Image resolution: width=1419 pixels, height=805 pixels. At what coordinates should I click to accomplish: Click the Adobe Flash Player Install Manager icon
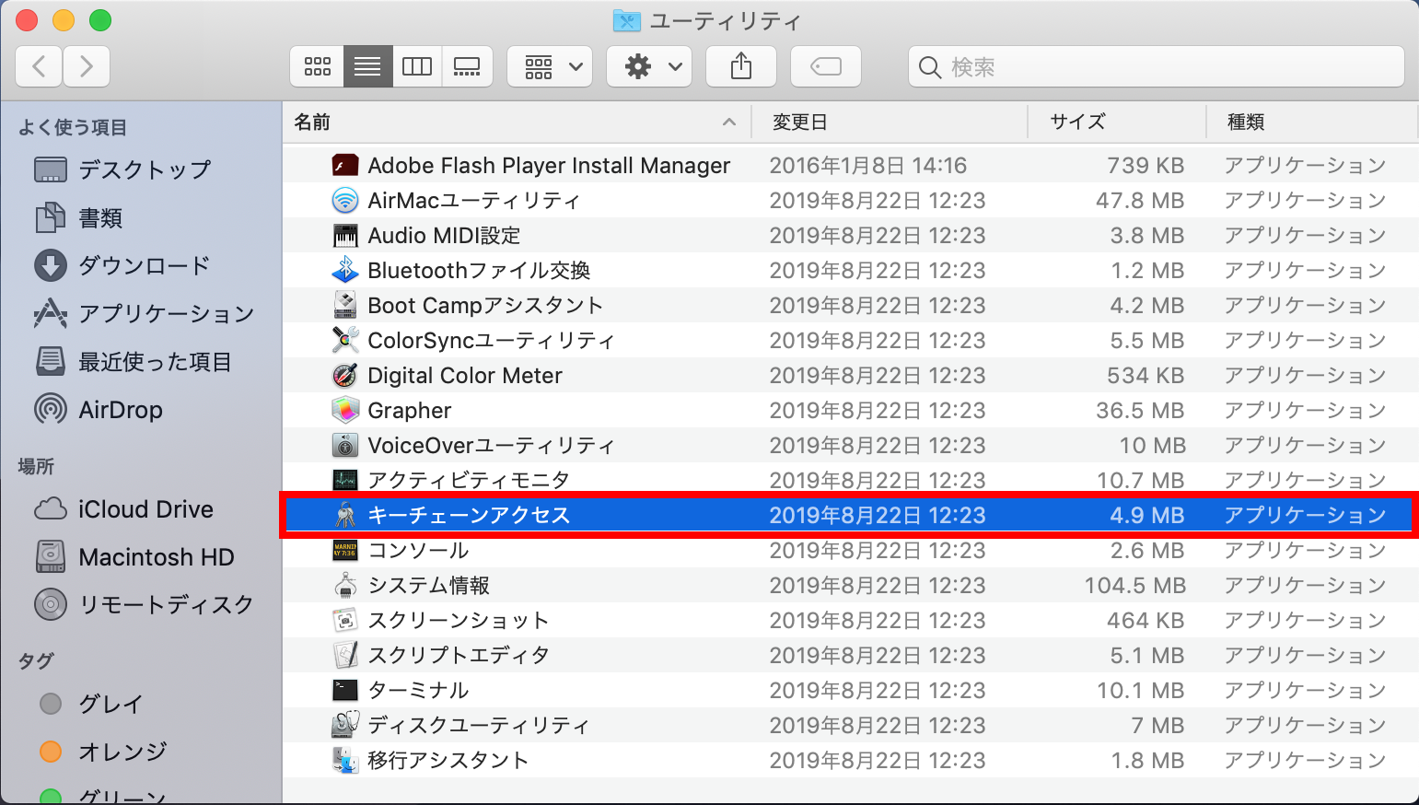[x=345, y=166]
